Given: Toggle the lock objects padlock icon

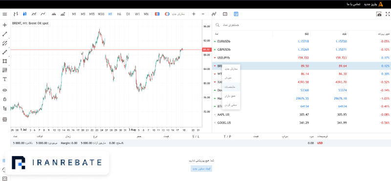Looking at the screenshot, I should click(x=4, y=99).
